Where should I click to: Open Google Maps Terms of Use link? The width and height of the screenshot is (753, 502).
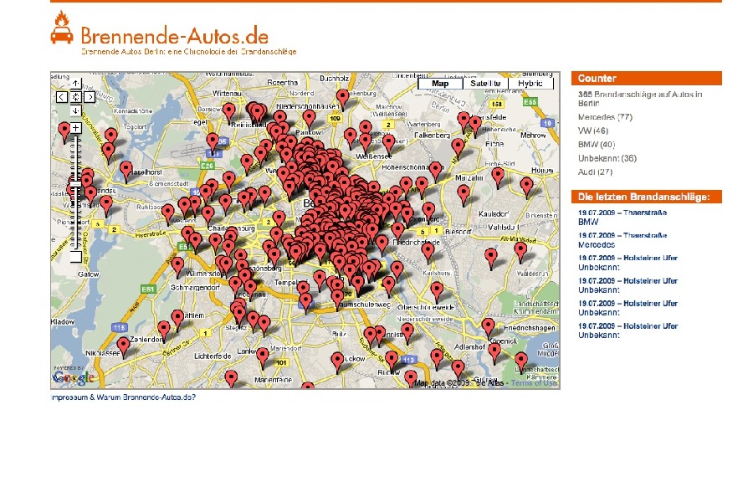(x=534, y=383)
